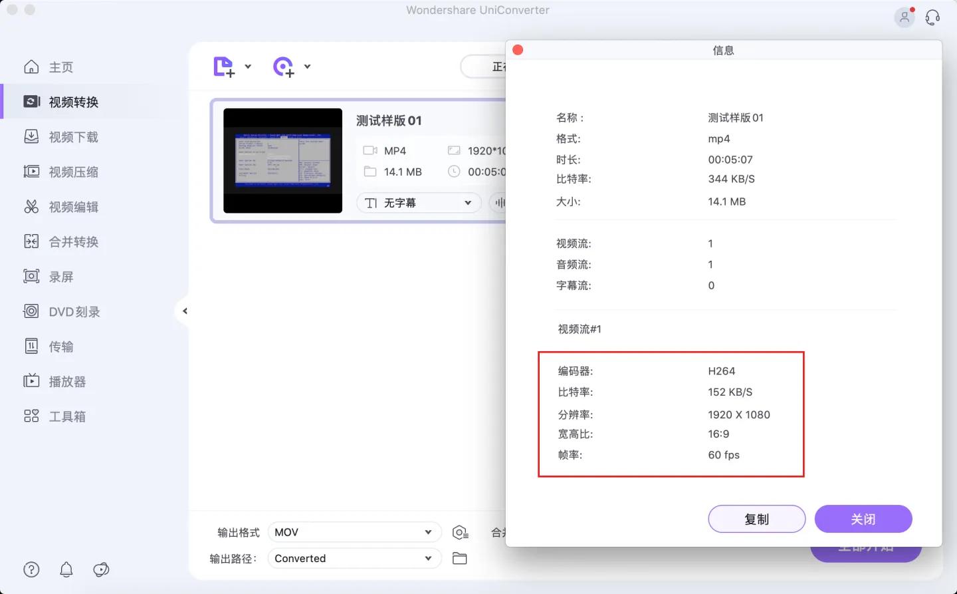Check notifications via the bell icon
This screenshot has height=594, width=957.
(66, 569)
